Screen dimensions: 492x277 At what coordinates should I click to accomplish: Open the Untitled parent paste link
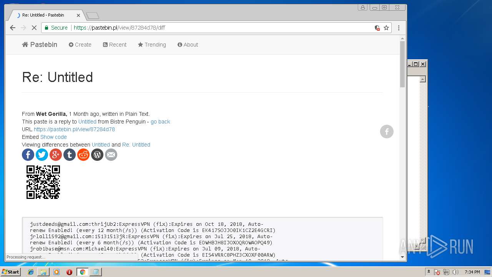pos(87,122)
